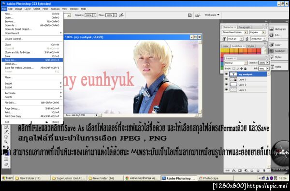Open the Edit menu
Image resolution: width=290 pixels, height=191 pixels.
point(10,9)
